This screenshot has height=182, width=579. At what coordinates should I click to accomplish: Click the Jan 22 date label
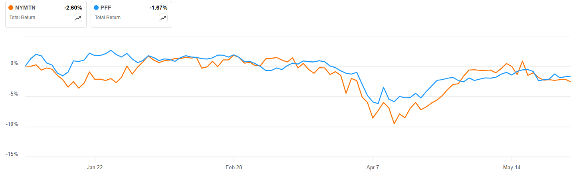tap(95, 168)
